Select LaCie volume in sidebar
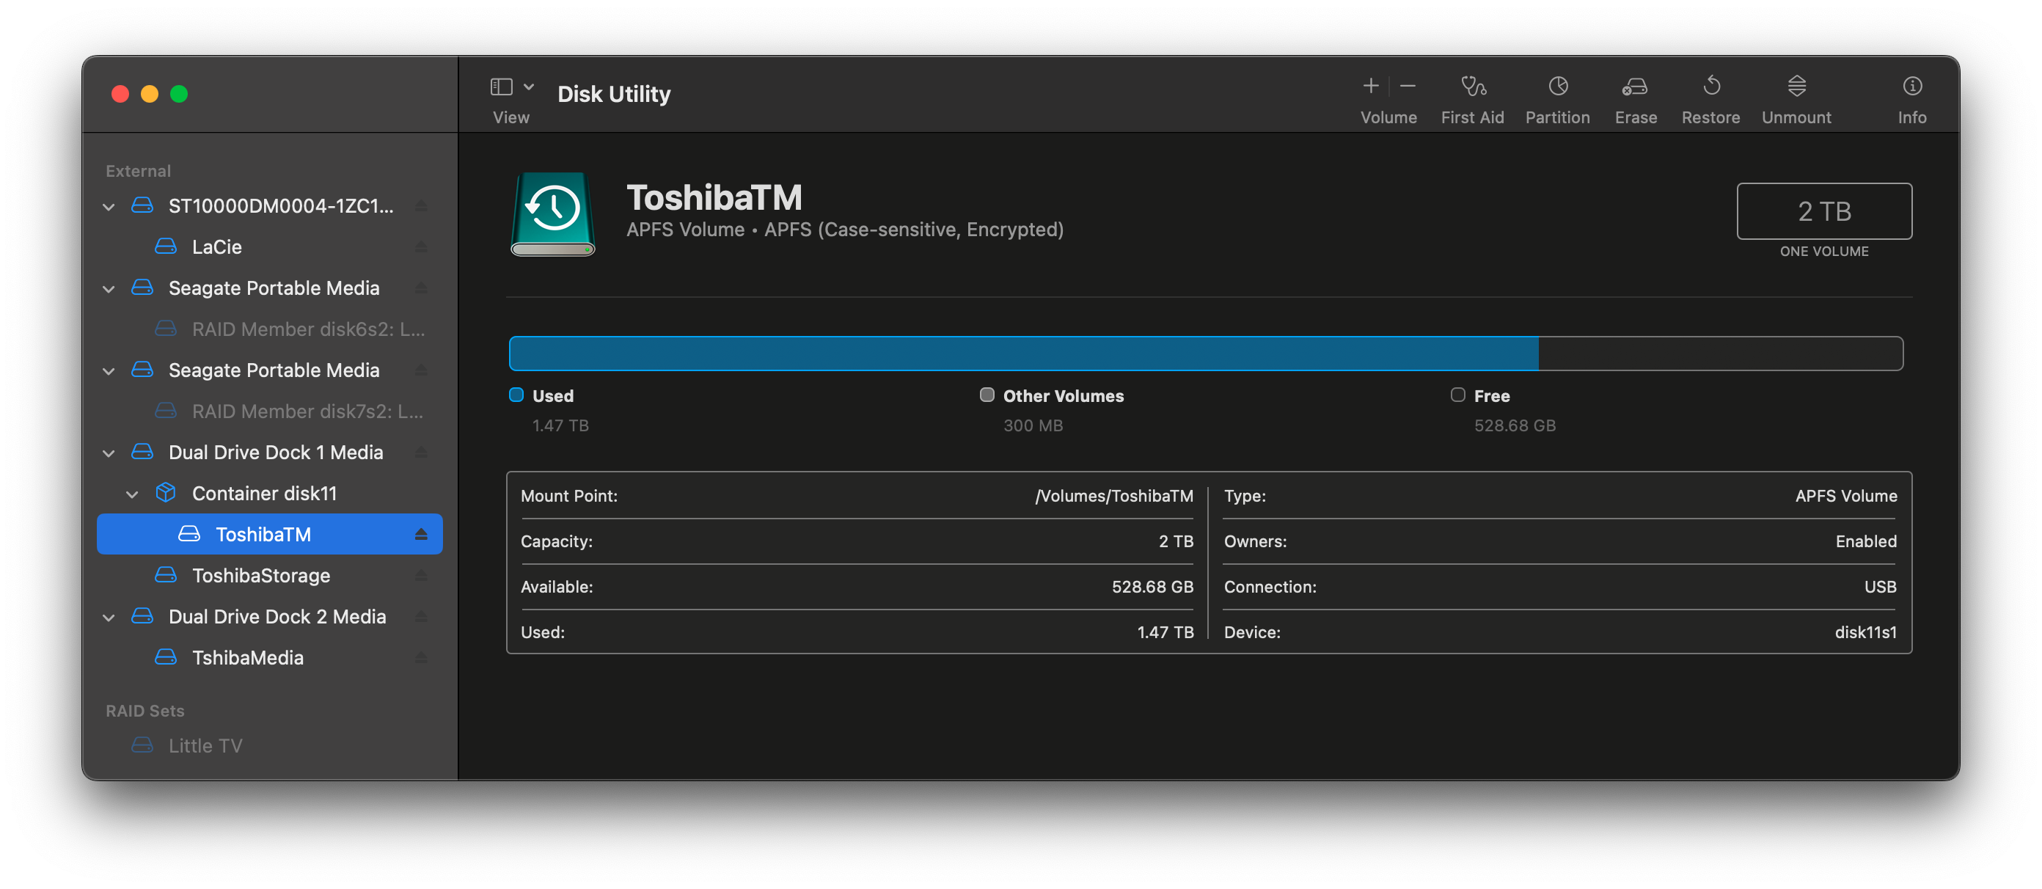This screenshot has width=2042, height=889. (216, 247)
